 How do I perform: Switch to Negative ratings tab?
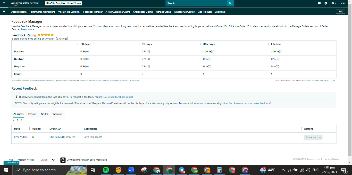point(58,114)
